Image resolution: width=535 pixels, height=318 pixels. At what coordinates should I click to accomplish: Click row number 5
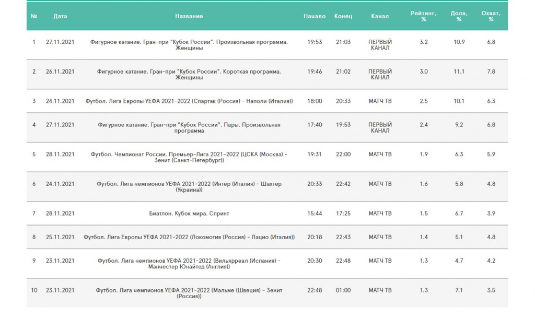[34, 154]
